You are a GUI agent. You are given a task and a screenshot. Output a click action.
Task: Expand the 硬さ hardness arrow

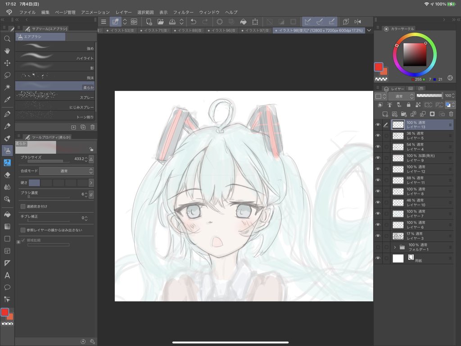[x=91, y=183]
